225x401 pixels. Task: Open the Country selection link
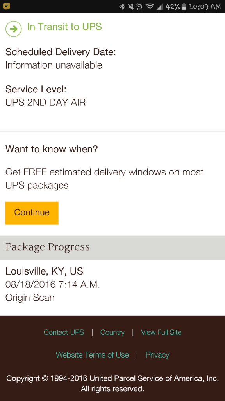coord(112,332)
